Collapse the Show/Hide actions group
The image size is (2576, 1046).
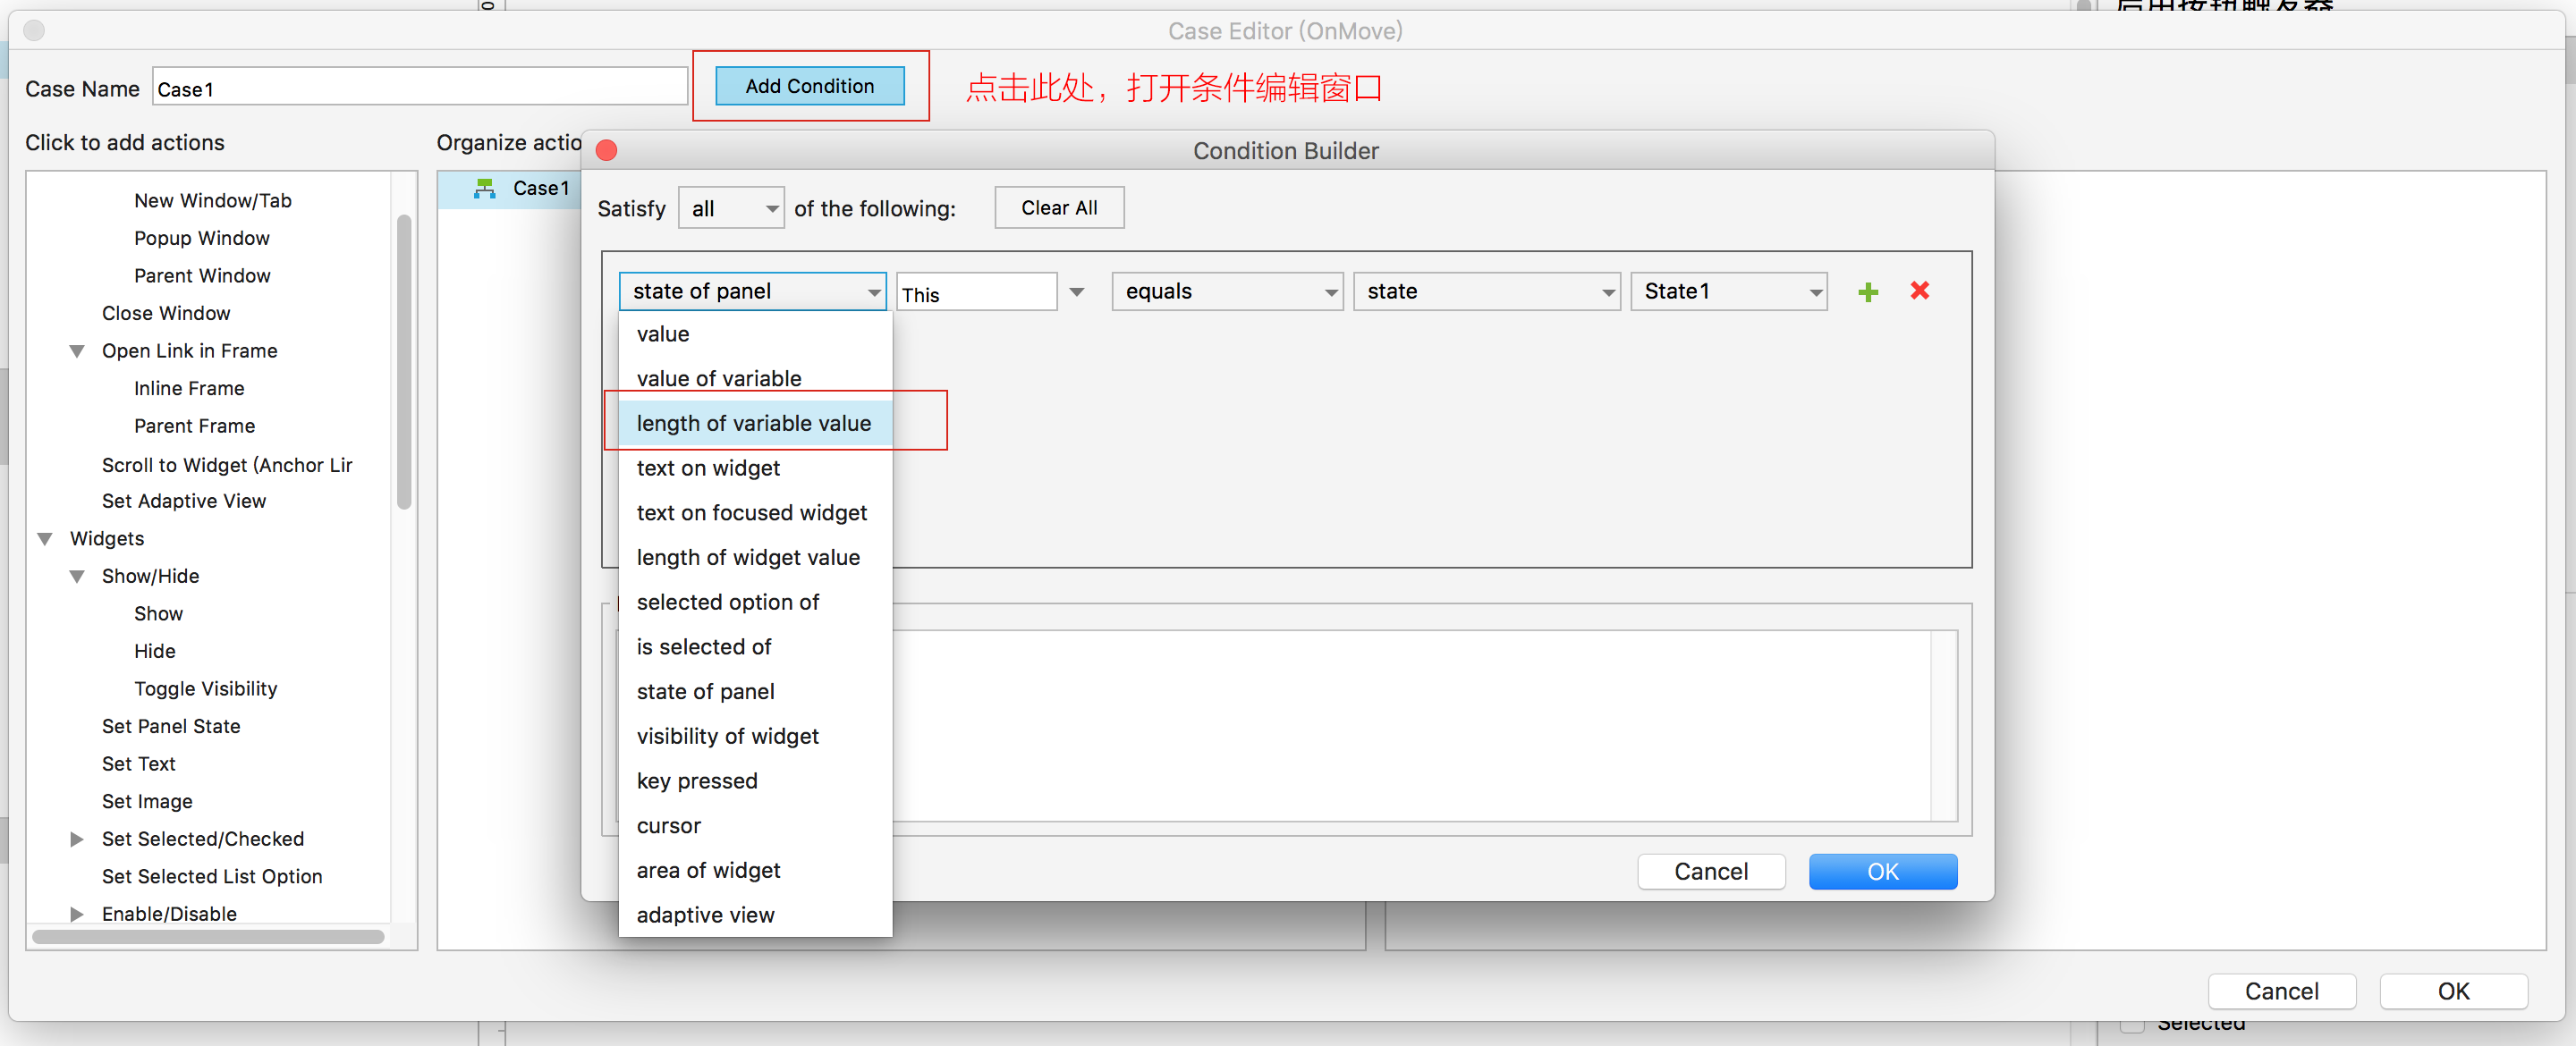77,577
